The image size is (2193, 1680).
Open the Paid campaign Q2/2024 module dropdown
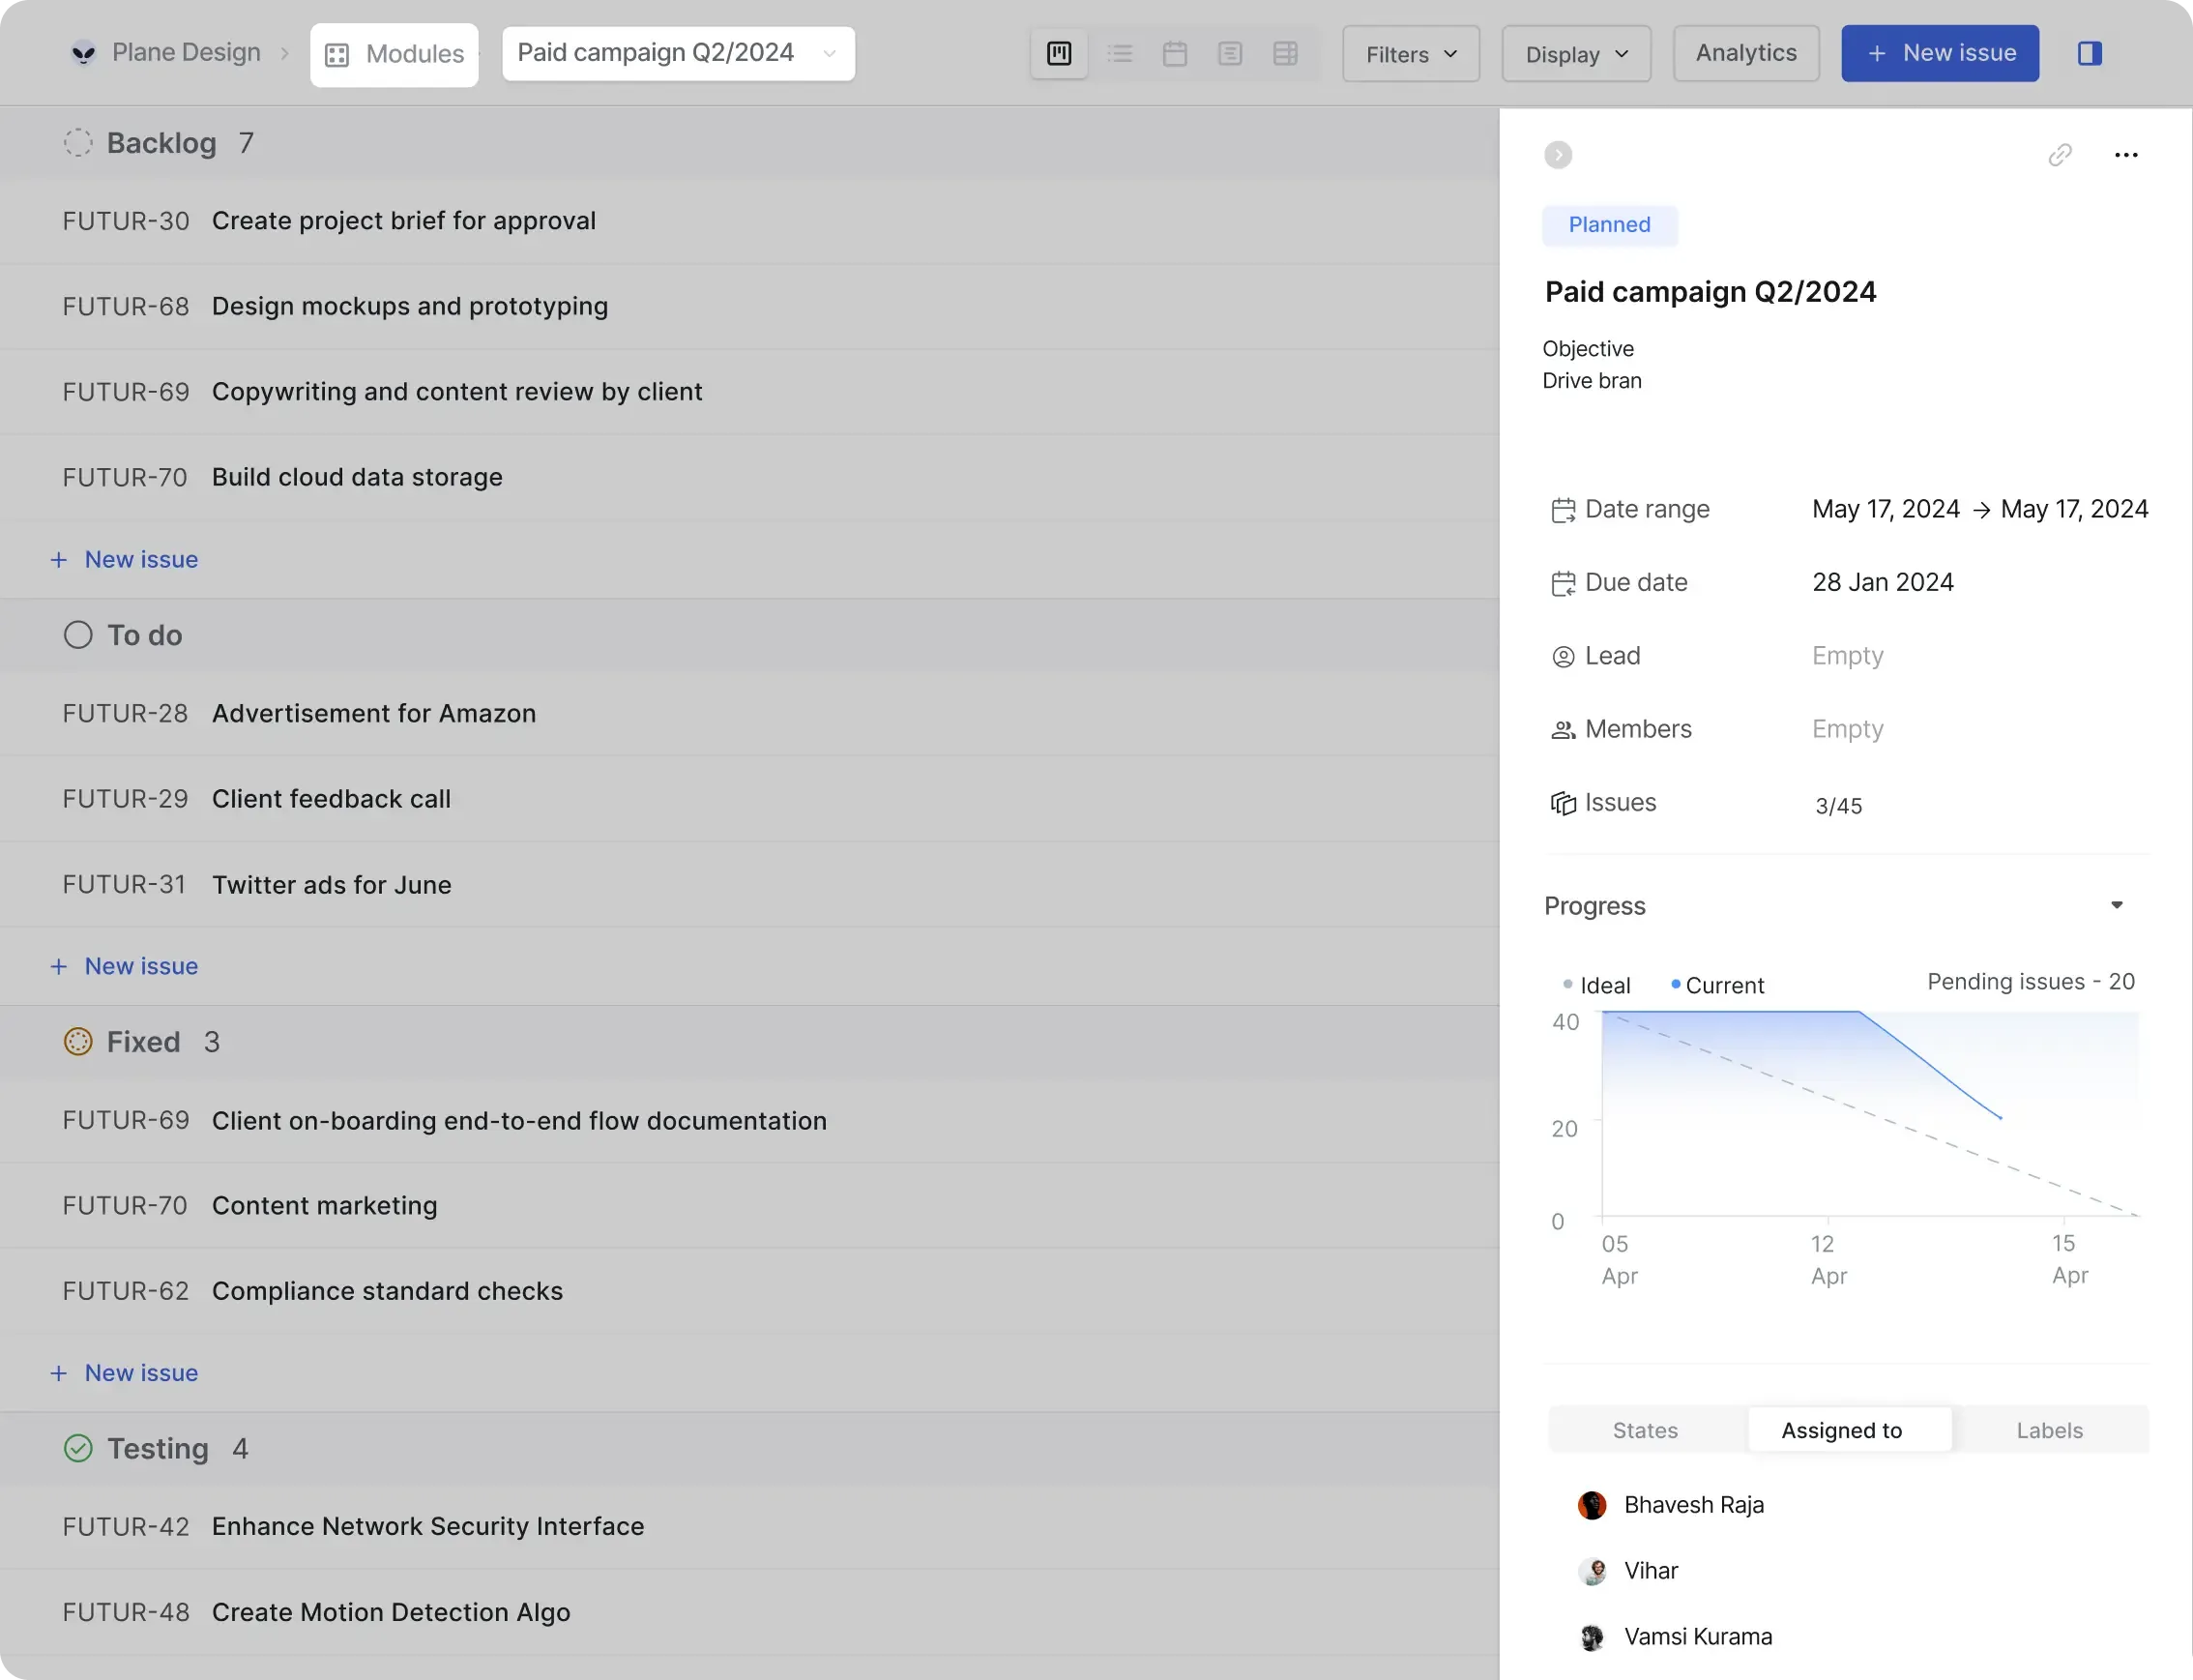point(678,54)
